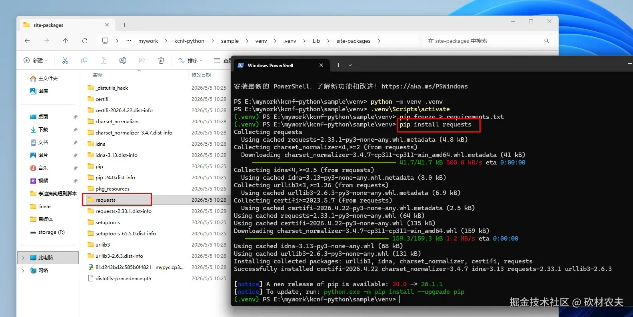Image resolution: width=633 pixels, height=317 pixels.
Task: Open the PC location icon in address bar
Action: tap(105, 41)
